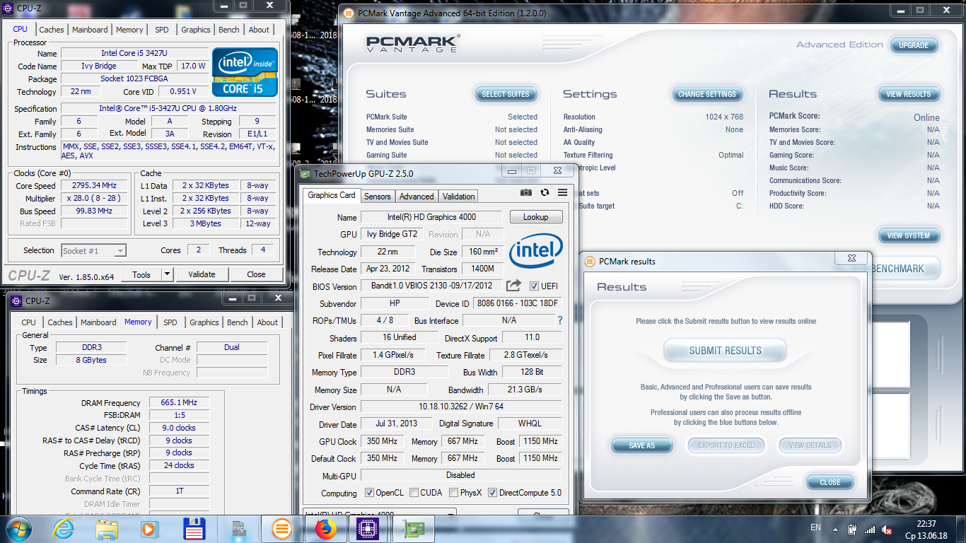Click SUBMIT RESULTS in PCMark results

[726, 351]
